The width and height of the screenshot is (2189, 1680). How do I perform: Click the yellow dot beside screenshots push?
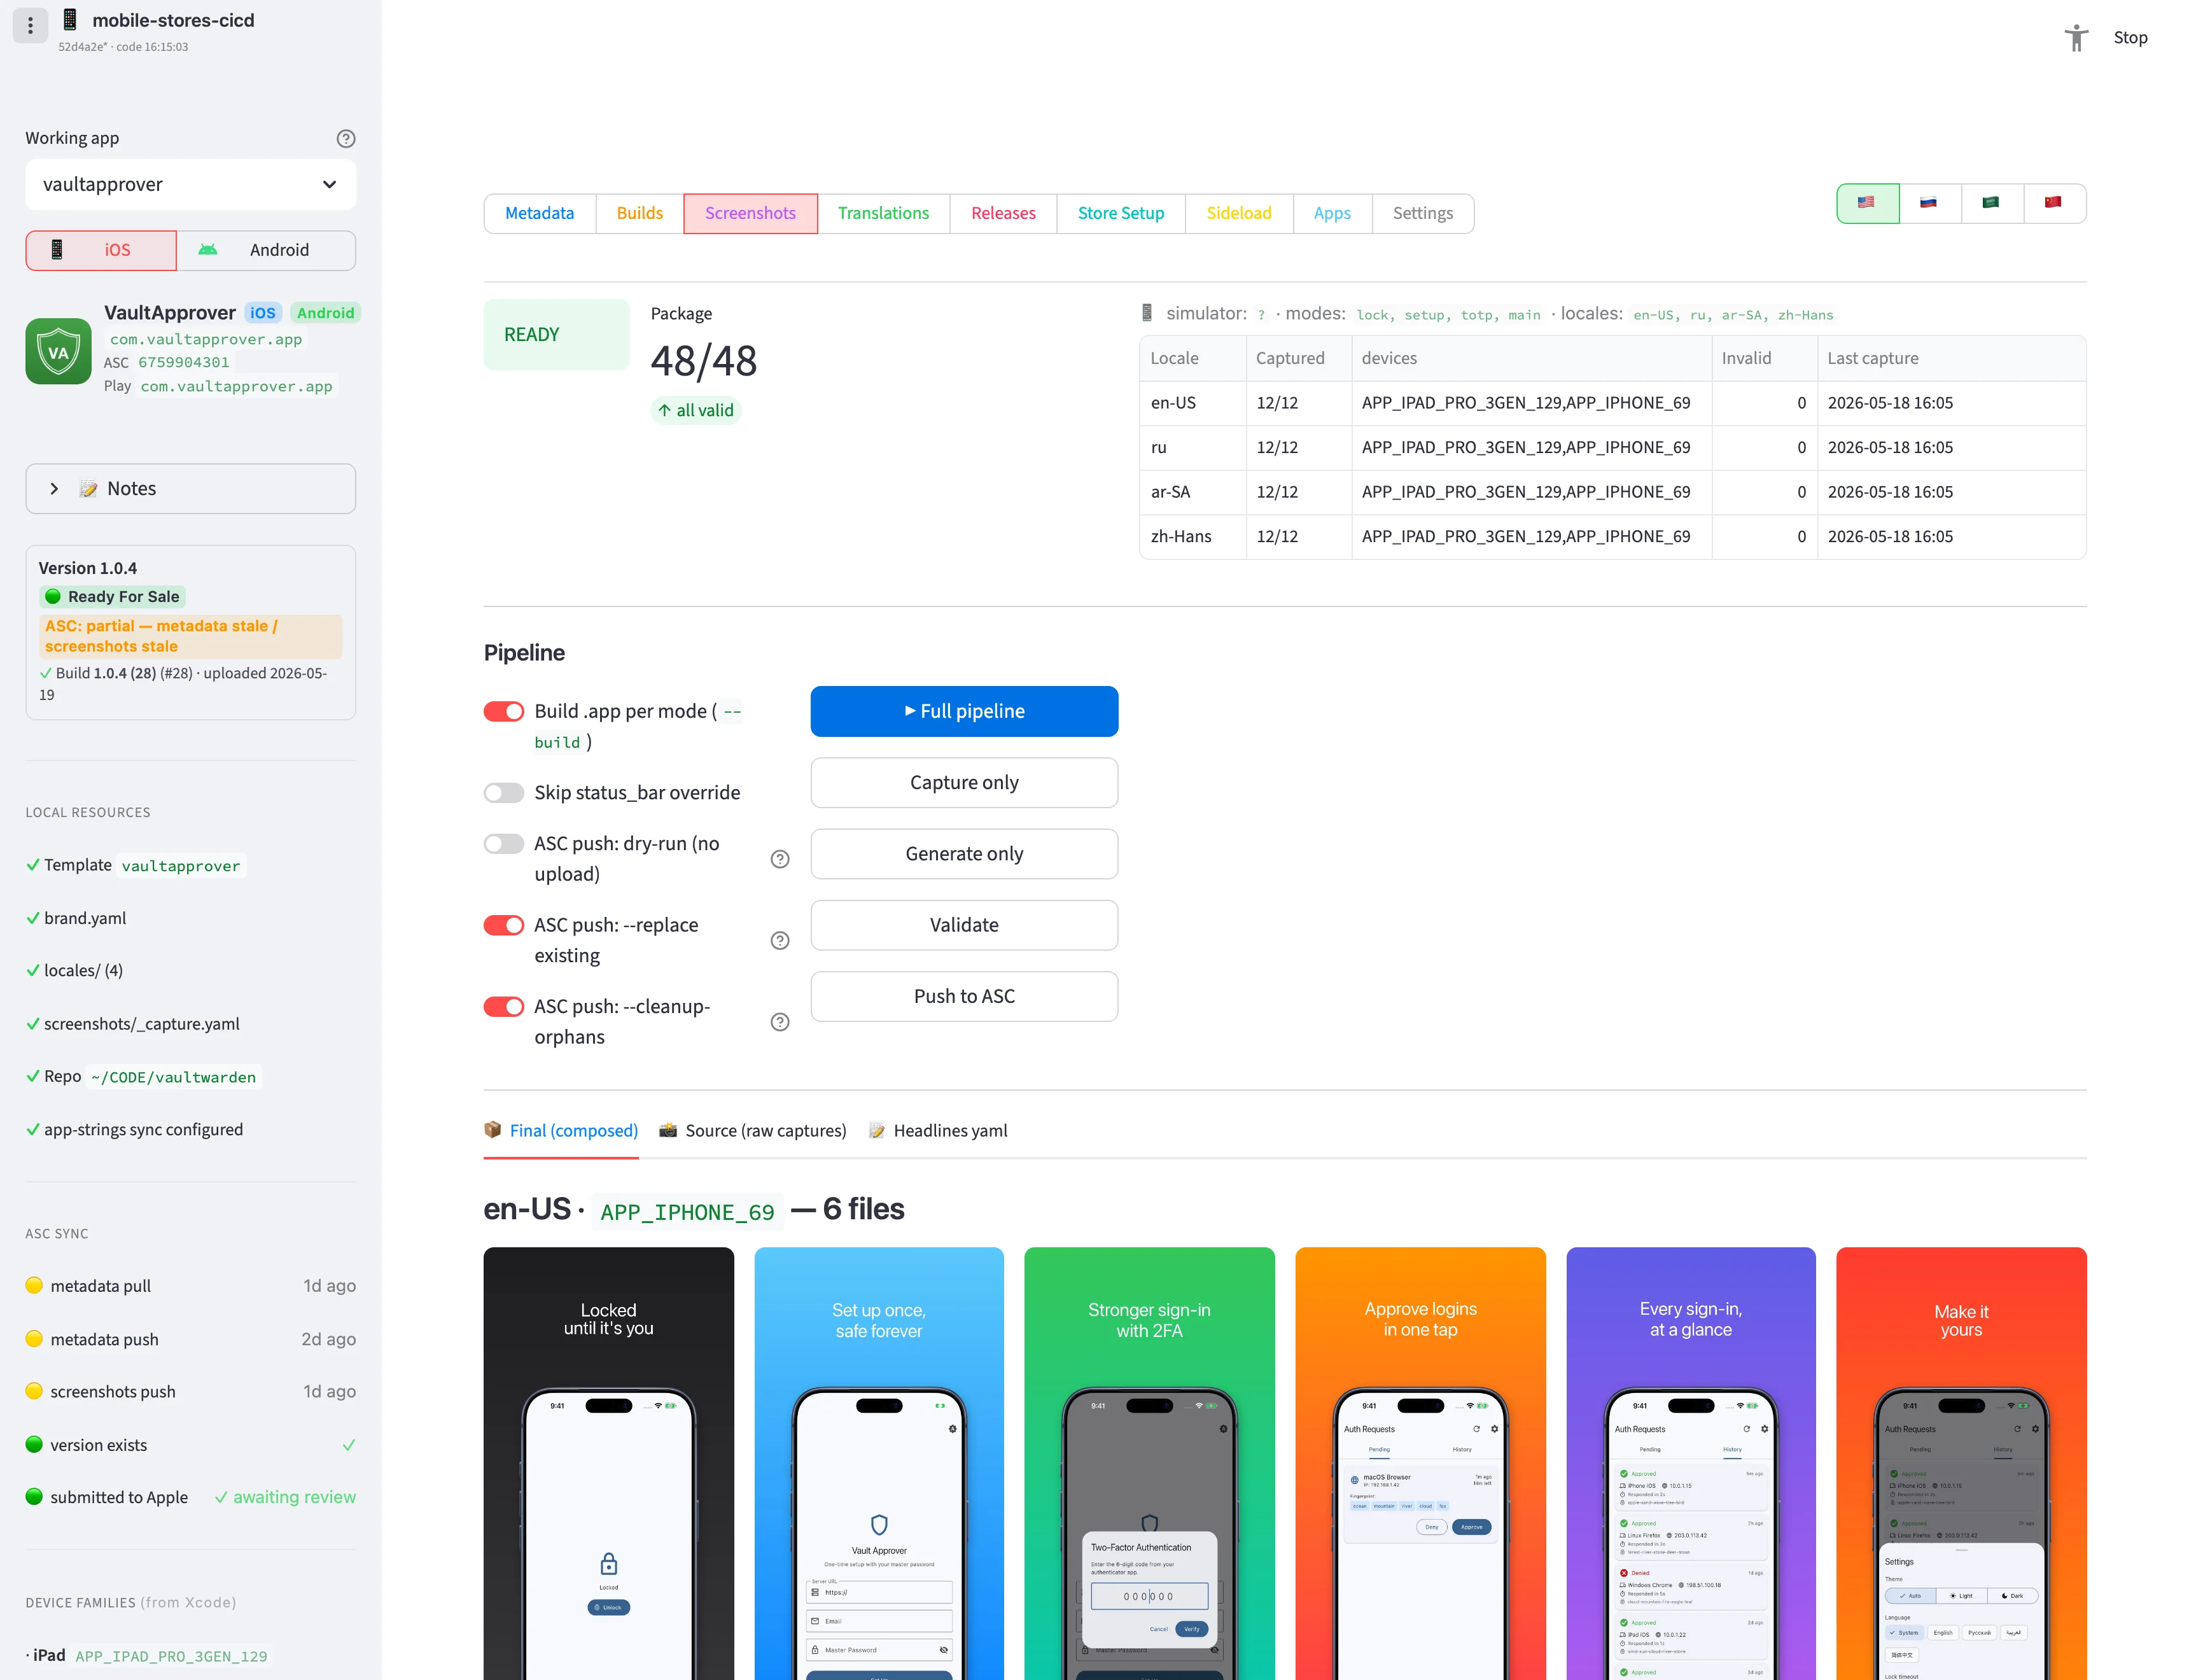[34, 1391]
